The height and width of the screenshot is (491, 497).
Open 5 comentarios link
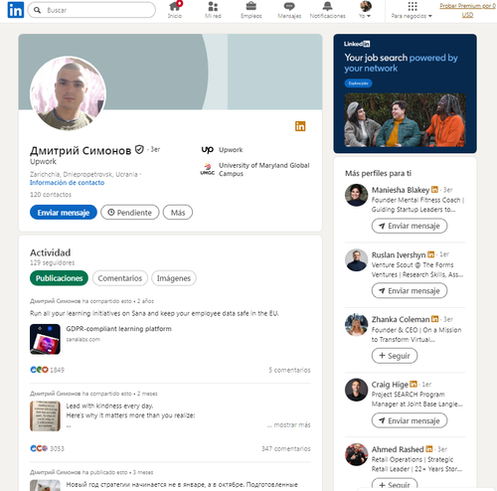[289, 370]
